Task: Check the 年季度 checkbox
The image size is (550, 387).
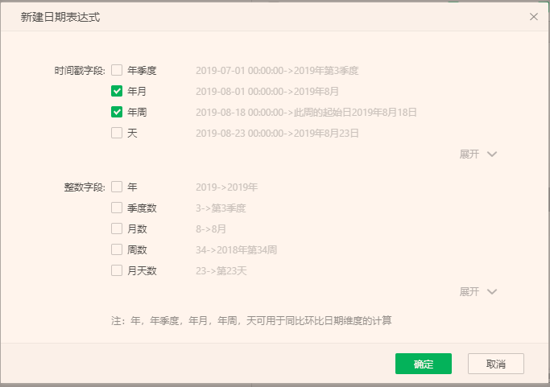Action: (x=117, y=70)
